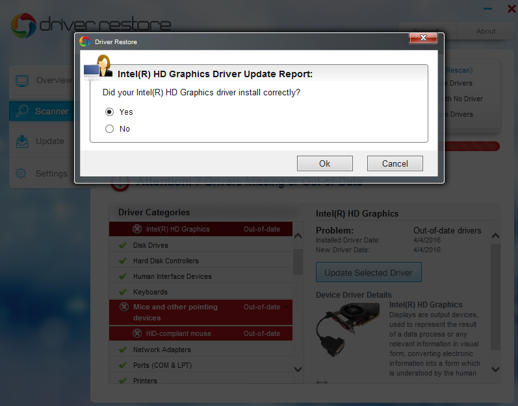Click the driver details scrollbar thumb
518x406 pixels.
coord(495,296)
